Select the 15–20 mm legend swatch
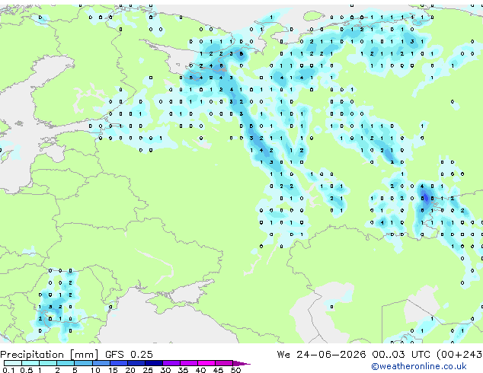The image size is (483, 373). (119, 363)
